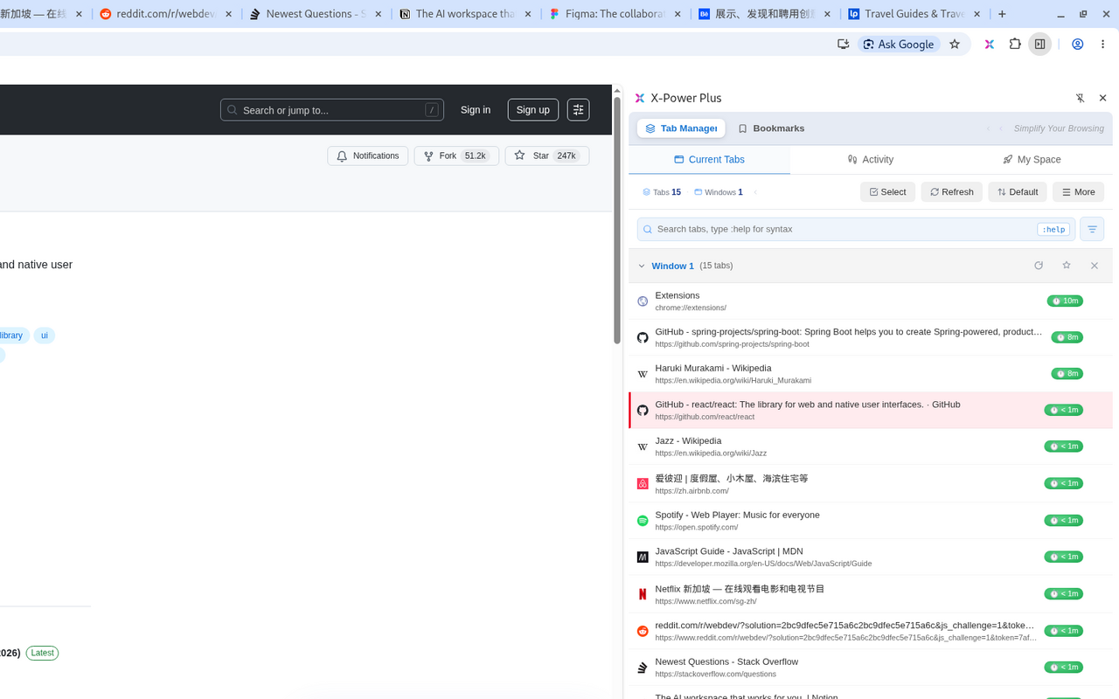The height and width of the screenshot is (699, 1119).
Task: Open the Extensions tab entry
Action: pyautogui.click(x=870, y=301)
